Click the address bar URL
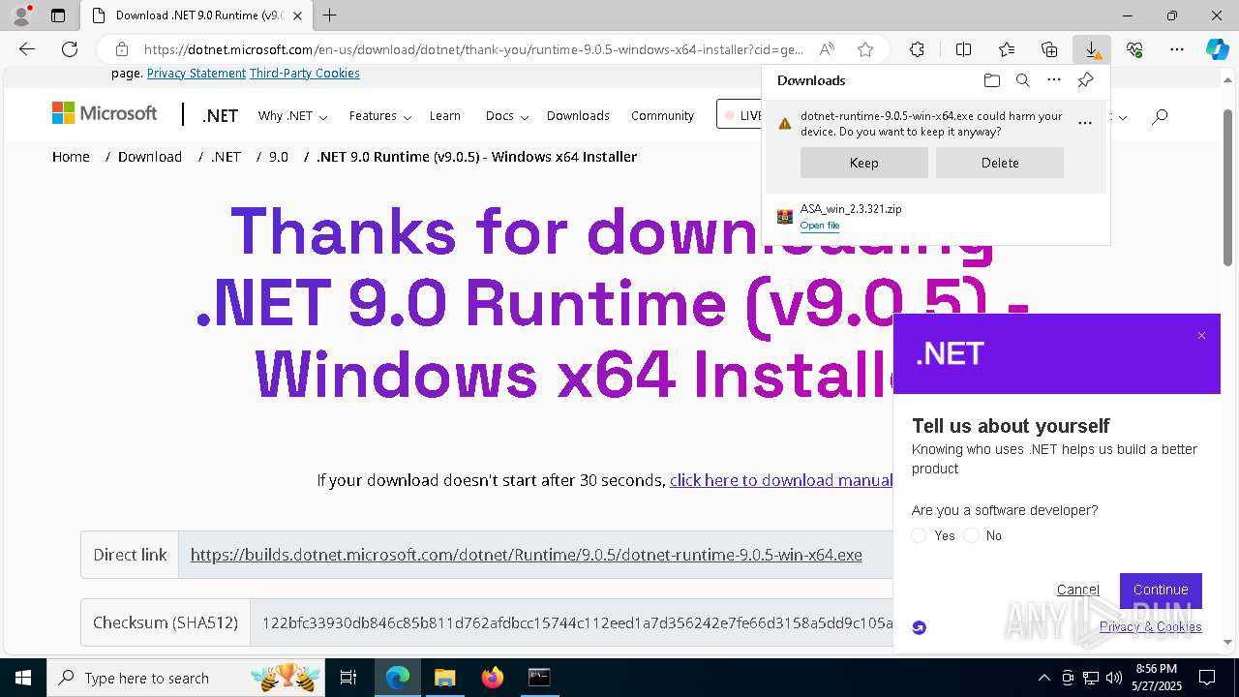 coord(473,49)
